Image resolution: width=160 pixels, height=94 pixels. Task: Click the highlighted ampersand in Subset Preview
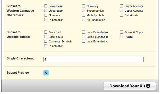click(46, 73)
